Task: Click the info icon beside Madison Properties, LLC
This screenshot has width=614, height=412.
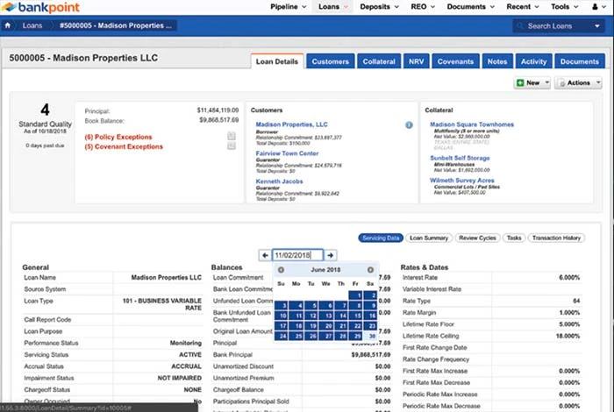Action: coord(409,125)
